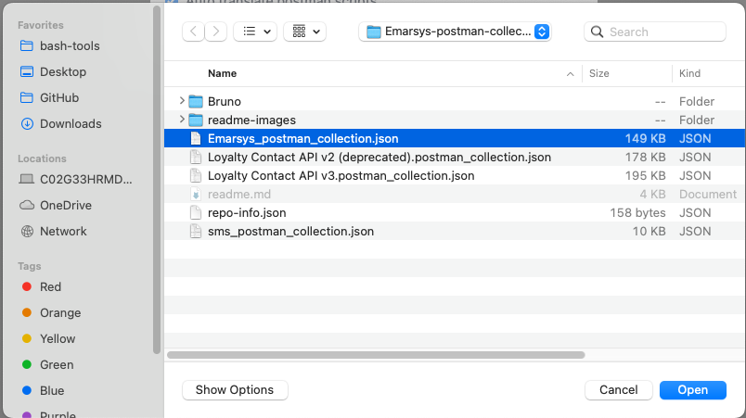Click the bash-tools folder icon
This screenshot has height=418, width=746.
[27, 45]
